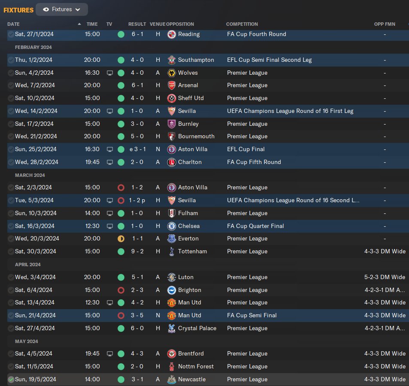Click the Nottm Forest club badge

click(171, 366)
